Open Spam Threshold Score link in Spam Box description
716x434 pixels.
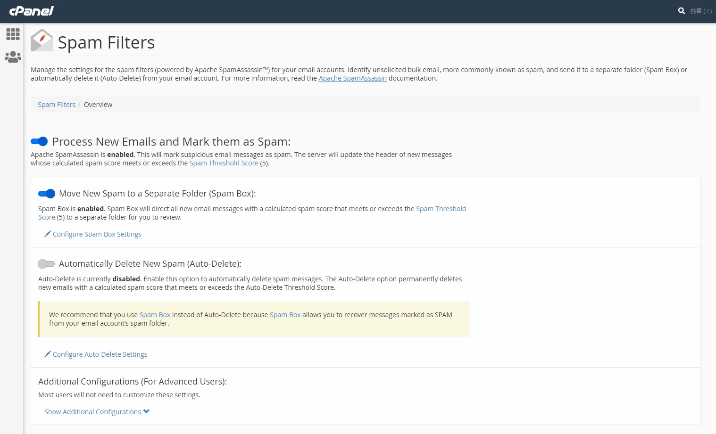coord(441,209)
